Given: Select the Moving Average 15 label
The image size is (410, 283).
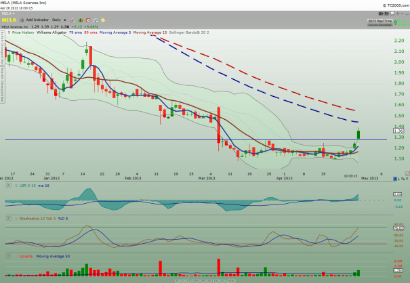Looking at the screenshot, I should (x=150, y=32).
